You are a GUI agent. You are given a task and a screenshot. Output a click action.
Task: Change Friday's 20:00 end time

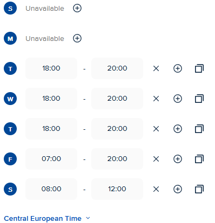click(117, 159)
